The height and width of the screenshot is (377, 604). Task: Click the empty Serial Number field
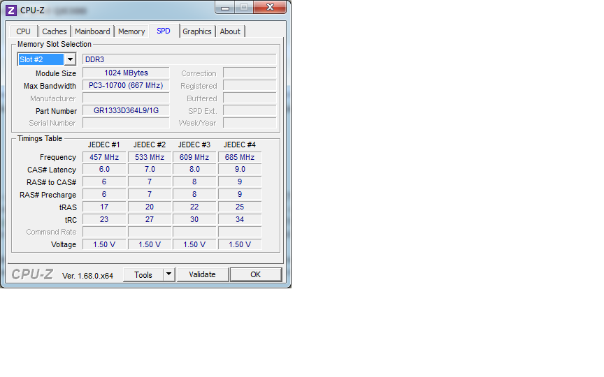click(126, 123)
